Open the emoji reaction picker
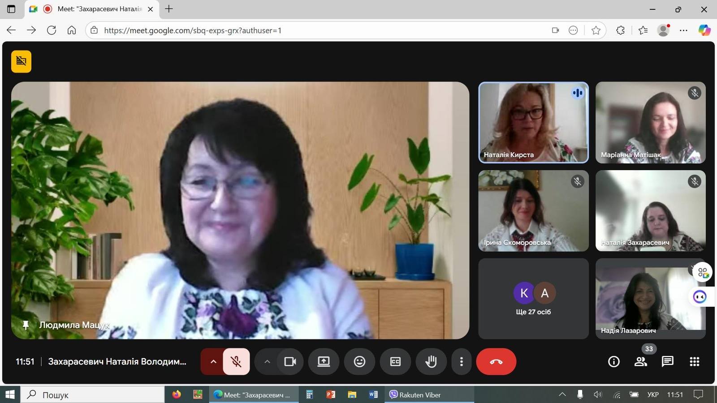This screenshot has height=403, width=717. coord(359,361)
